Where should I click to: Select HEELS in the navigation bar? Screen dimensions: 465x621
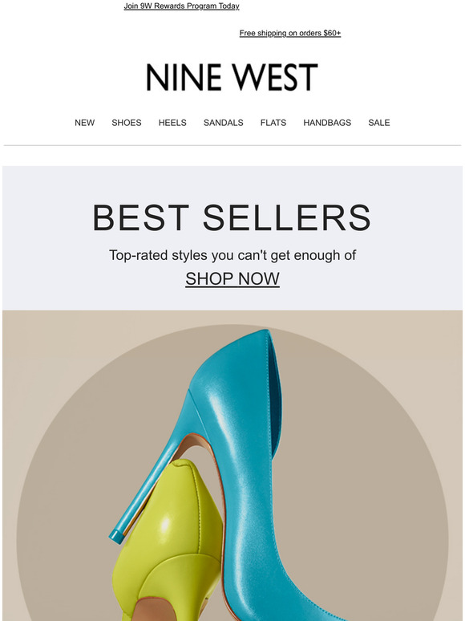(172, 123)
